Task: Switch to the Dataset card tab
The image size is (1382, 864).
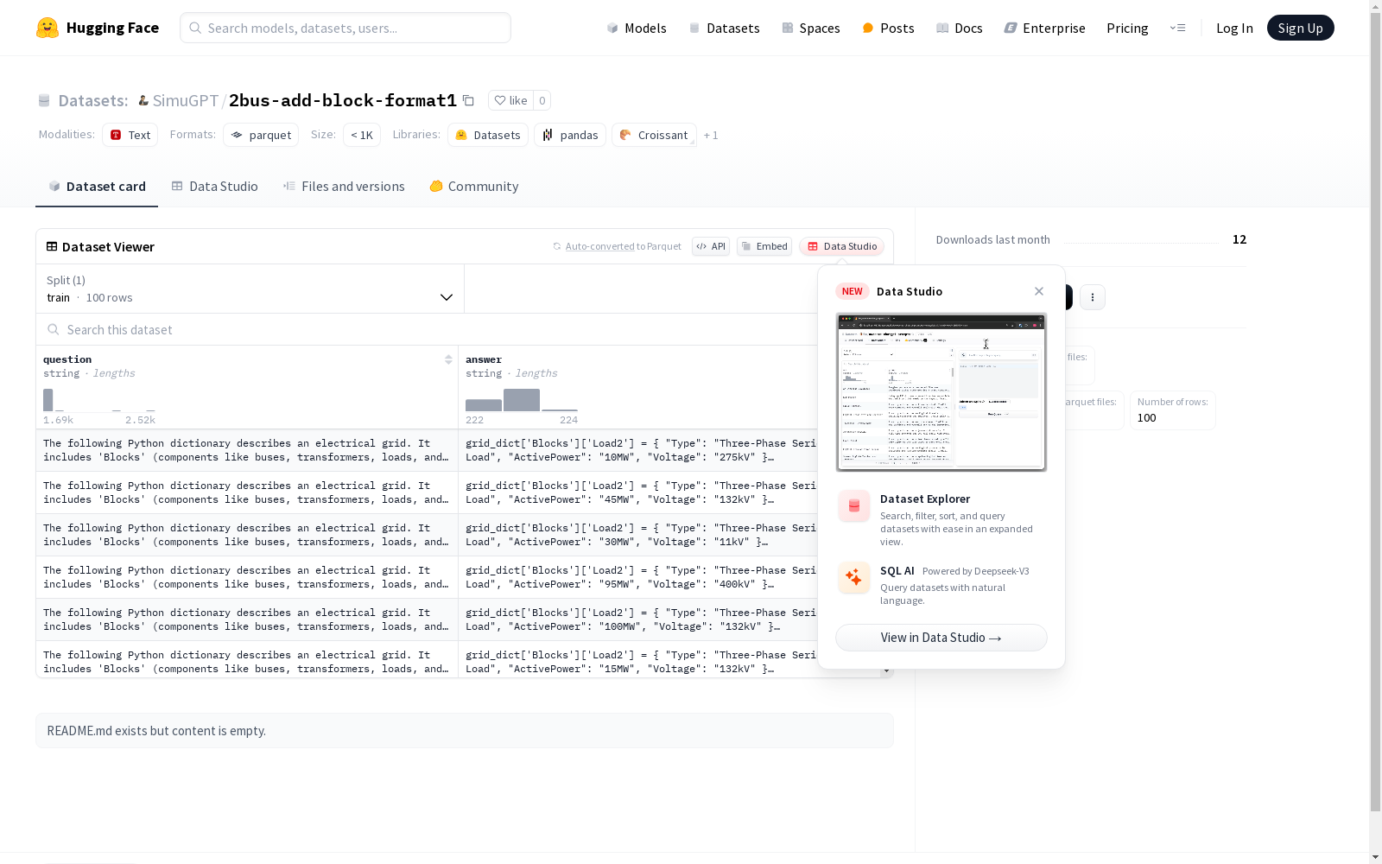Action: click(x=97, y=187)
